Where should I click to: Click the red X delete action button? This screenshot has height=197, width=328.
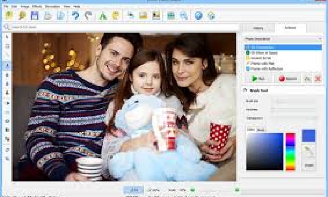click(318, 79)
